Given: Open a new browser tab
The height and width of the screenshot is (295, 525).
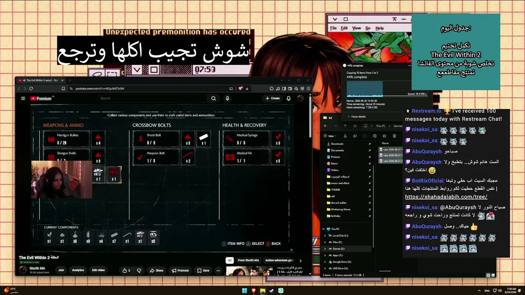Looking at the screenshot, I should 70,80.
